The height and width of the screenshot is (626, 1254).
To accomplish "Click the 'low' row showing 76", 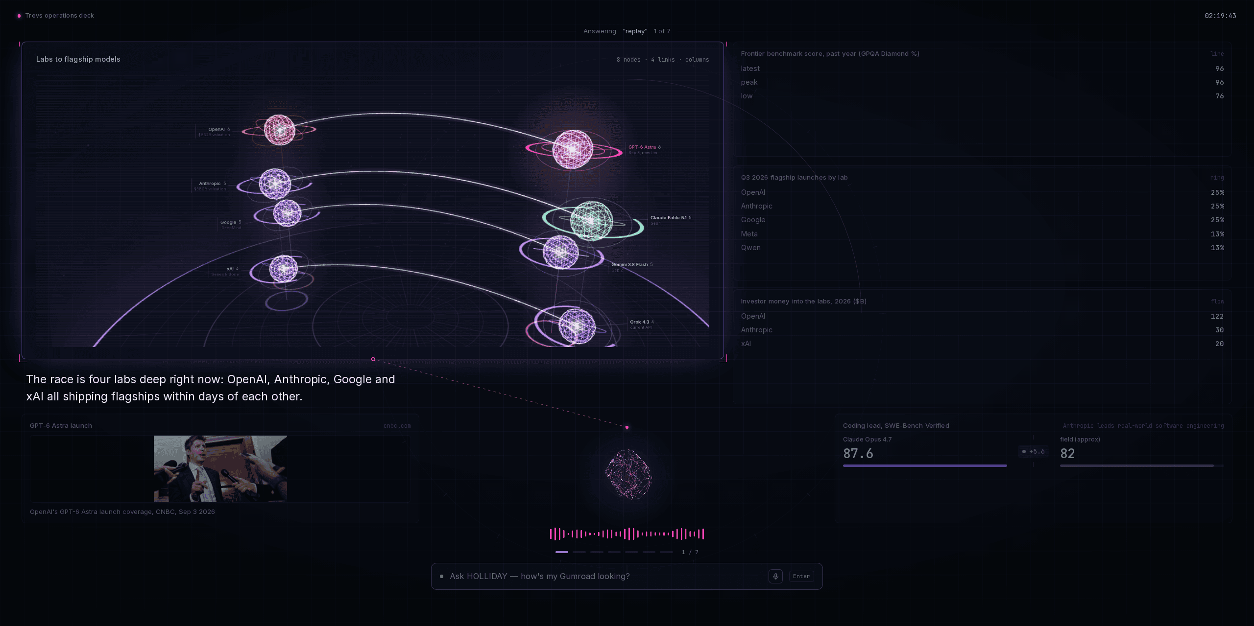I will (x=982, y=96).
